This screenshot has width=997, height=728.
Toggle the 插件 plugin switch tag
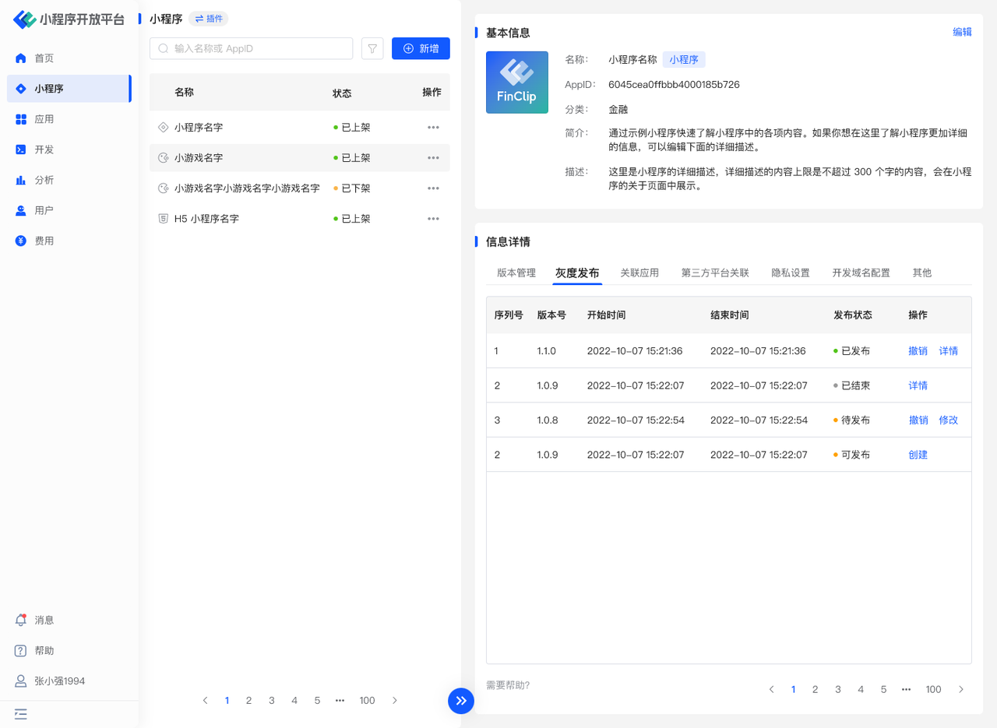pos(209,19)
